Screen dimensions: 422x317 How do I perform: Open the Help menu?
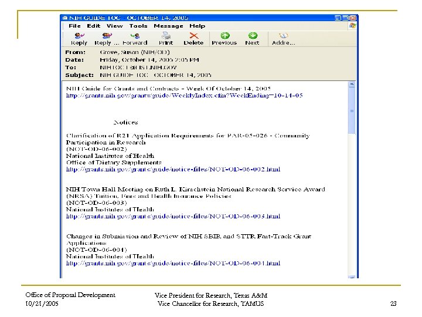(198, 26)
